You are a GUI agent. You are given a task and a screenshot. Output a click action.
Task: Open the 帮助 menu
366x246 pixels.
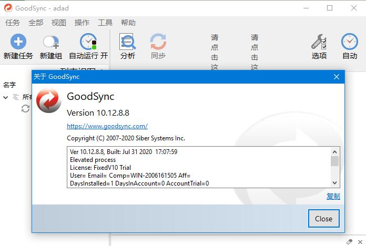pos(128,23)
